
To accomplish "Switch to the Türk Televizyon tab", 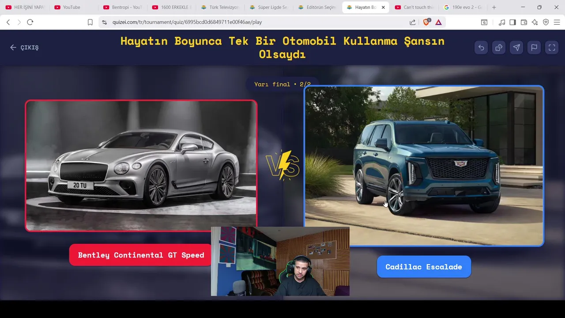I will (x=220, y=7).
